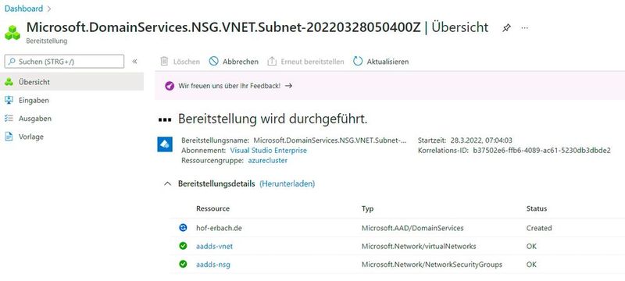Click the Microsoft.Network/virtualNetworks type cell

point(419,247)
